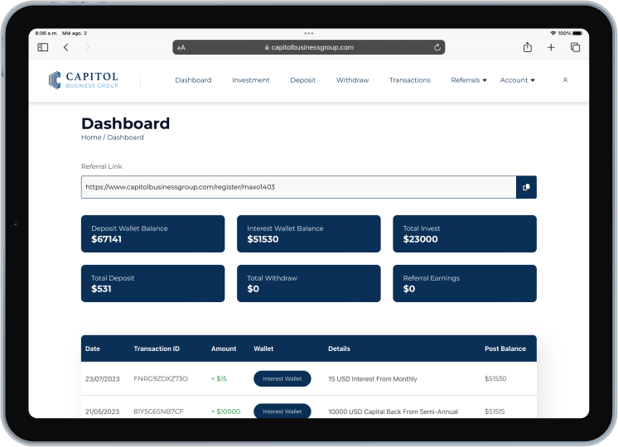Click the date 21/05/2023
618x447 pixels.
click(x=103, y=411)
